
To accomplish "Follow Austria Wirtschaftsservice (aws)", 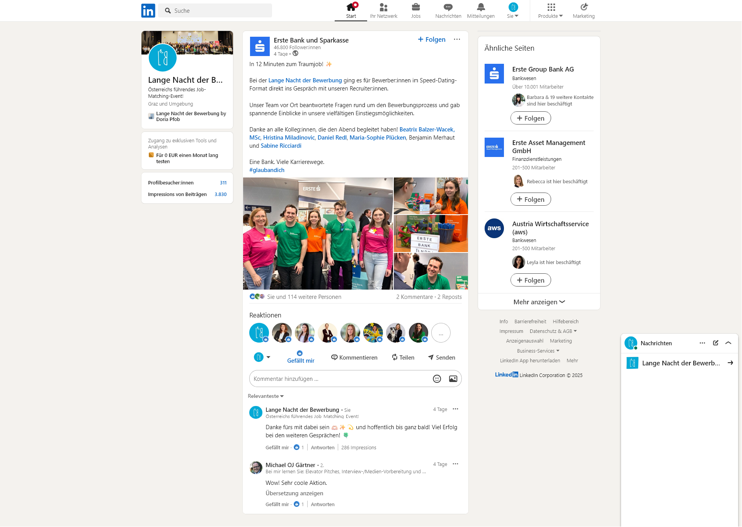I will (531, 280).
